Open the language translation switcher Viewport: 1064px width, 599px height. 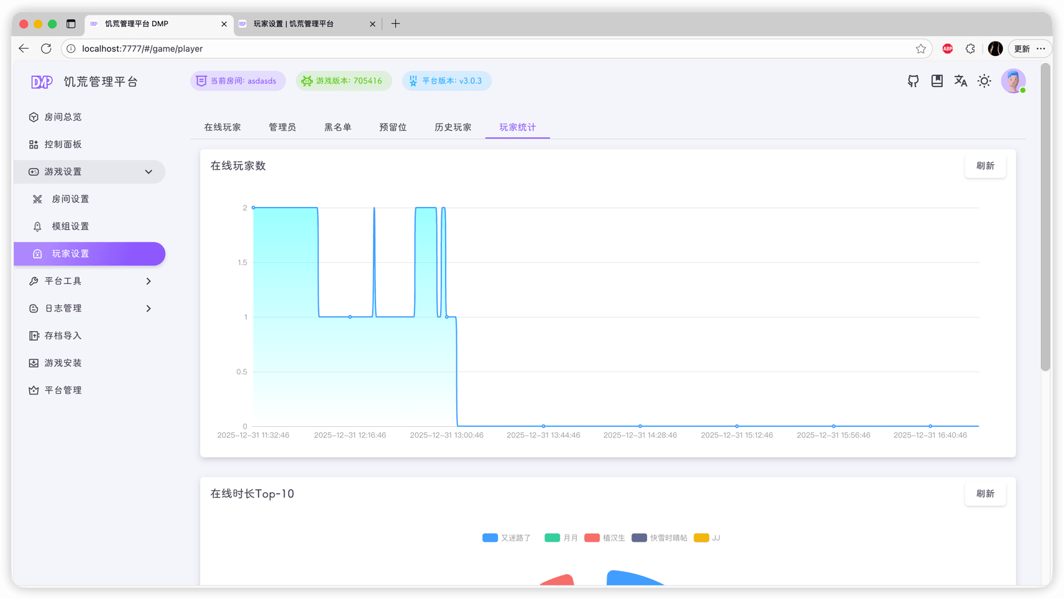(x=960, y=81)
